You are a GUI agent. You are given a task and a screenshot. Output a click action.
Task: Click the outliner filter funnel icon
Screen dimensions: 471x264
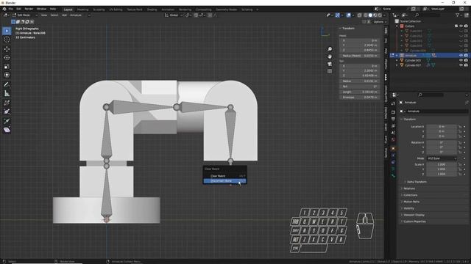pos(458,15)
